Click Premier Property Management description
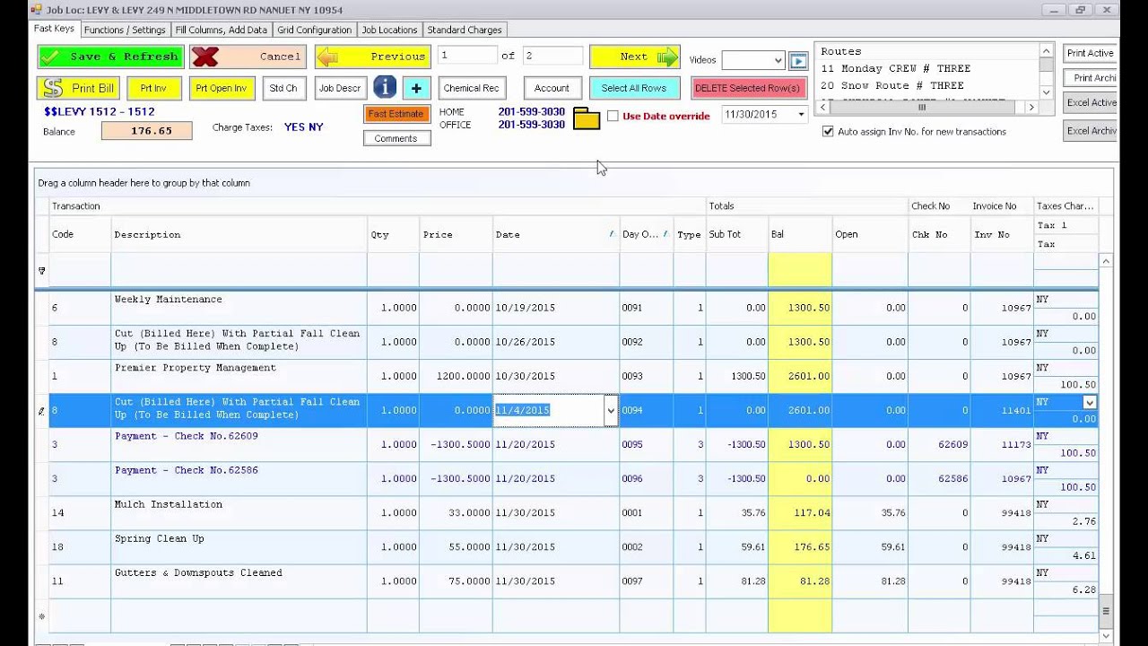Image resolution: width=1148 pixels, height=646 pixels. click(x=239, y=376)
